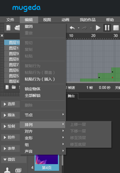Click the redo arrow icon
The width and height of the screenshot is (120, 173).
(84, 28)
